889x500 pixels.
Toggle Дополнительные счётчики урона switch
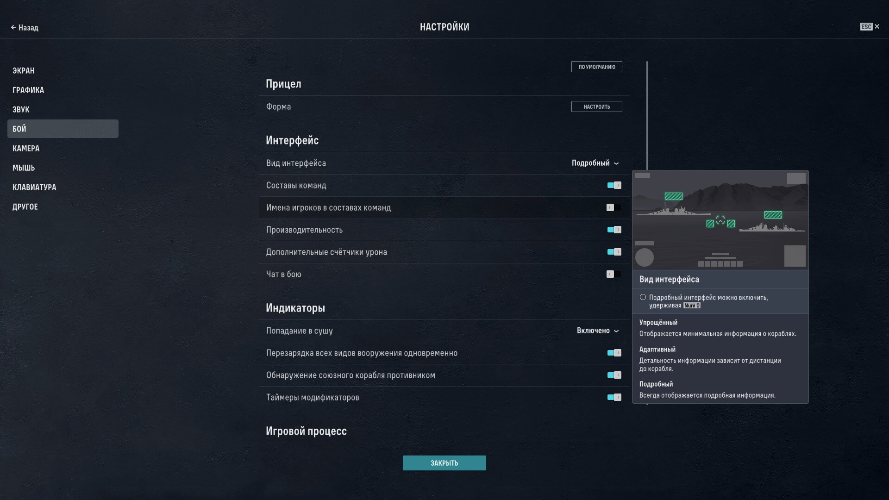pyautogui.click(x=614, y=252)
